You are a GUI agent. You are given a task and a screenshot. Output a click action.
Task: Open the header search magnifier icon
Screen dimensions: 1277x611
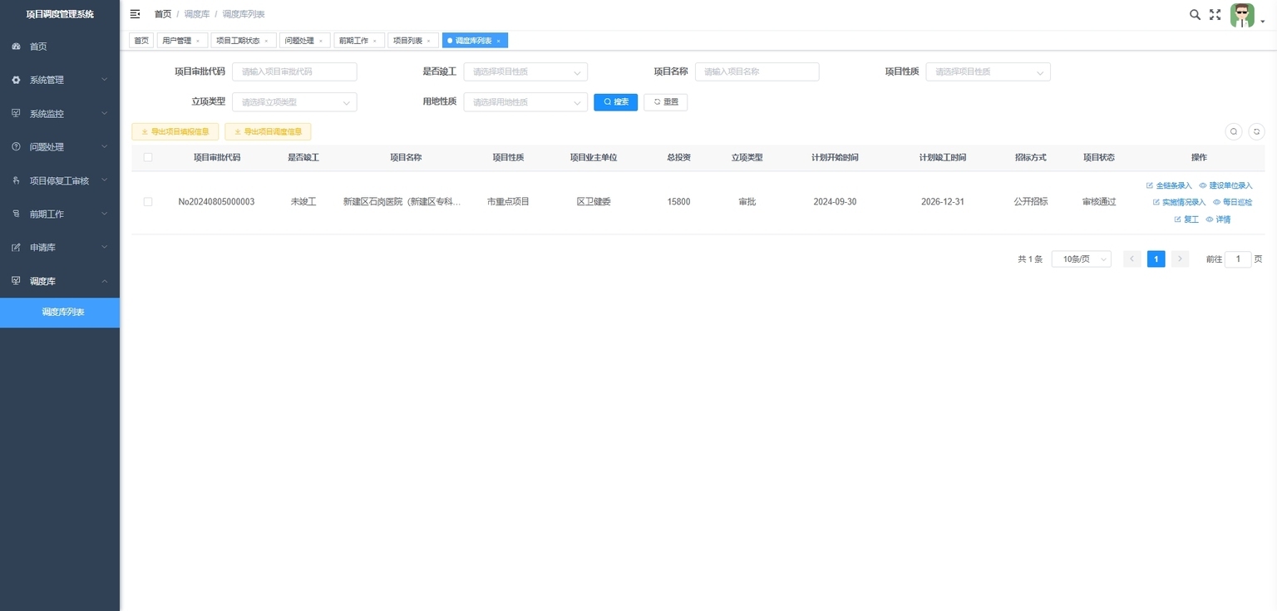pyautogui.click(x=1195, y=14)
